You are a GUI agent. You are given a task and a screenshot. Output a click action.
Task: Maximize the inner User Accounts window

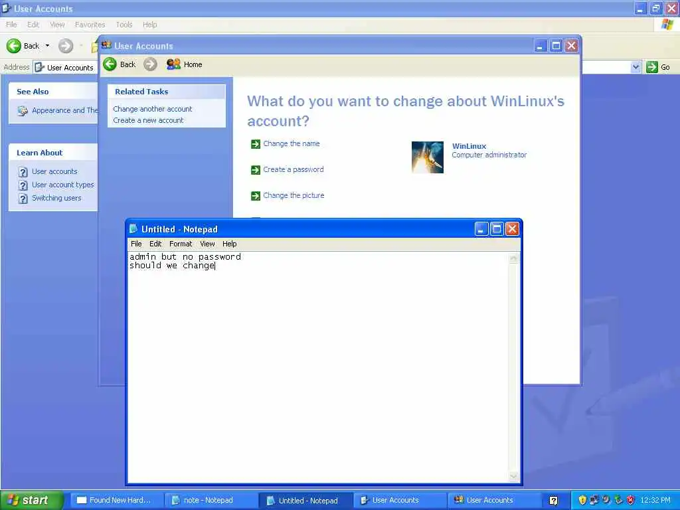pos(556,46)
